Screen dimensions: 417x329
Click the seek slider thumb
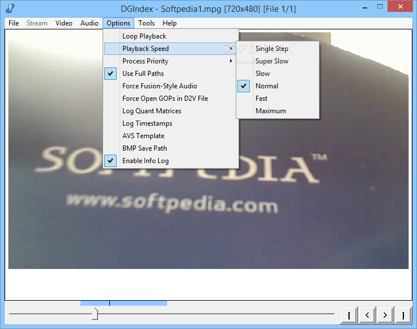point(95,314)
